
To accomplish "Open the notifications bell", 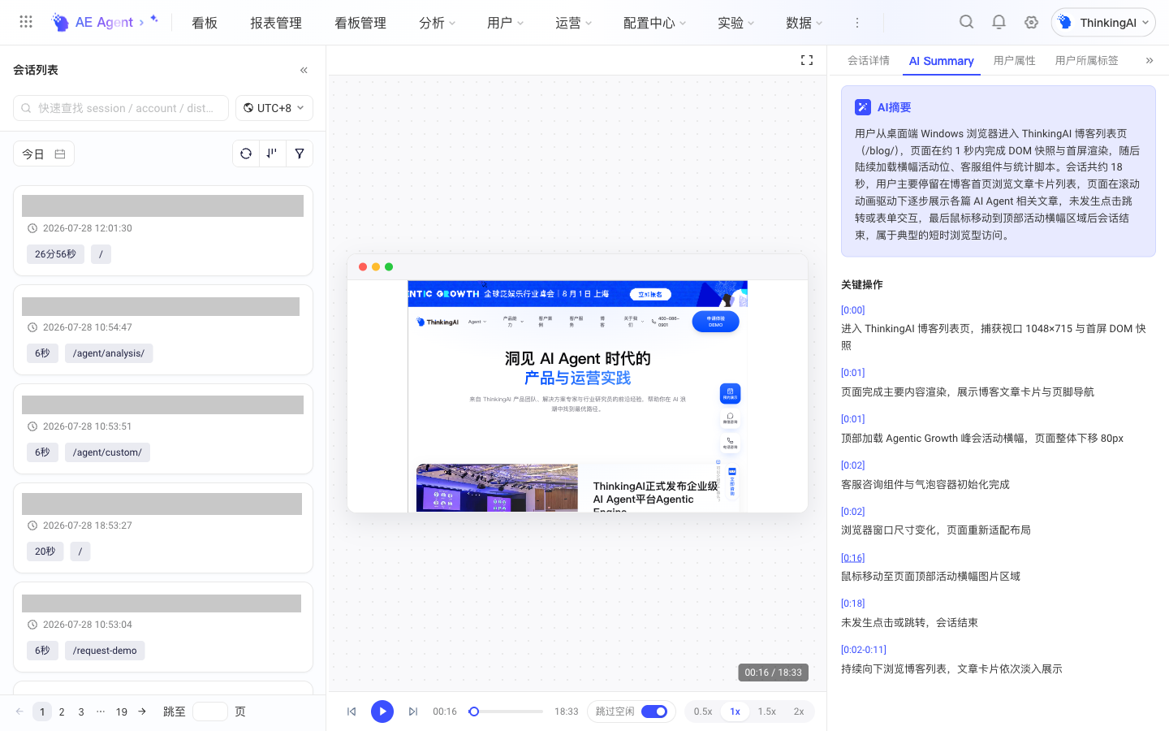I will [x=999, y=22].
